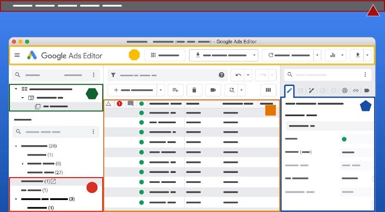
Task: Expand the tree item showing (0)
Action: pos(23,164)
